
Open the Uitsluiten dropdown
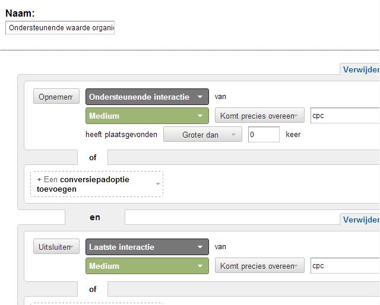(56, 247)
